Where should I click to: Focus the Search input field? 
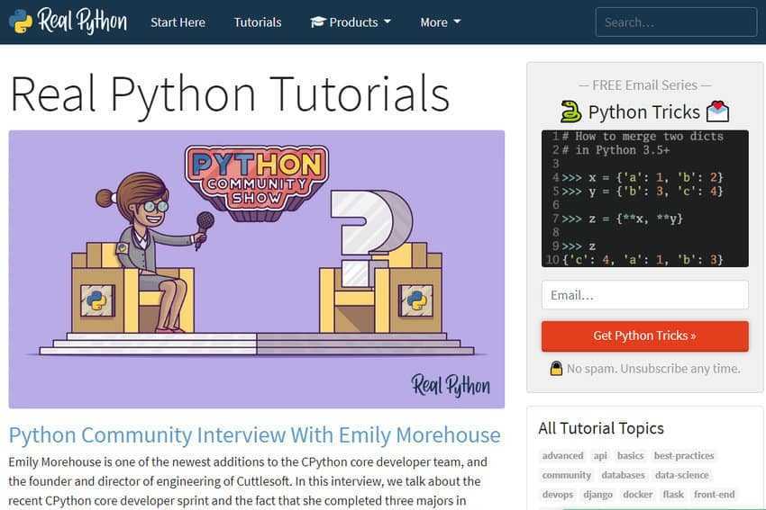coord(676,22)
